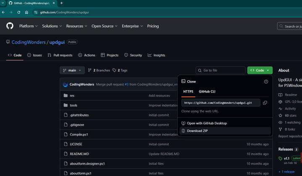Go back with browser back arrow

pos(3,12)
